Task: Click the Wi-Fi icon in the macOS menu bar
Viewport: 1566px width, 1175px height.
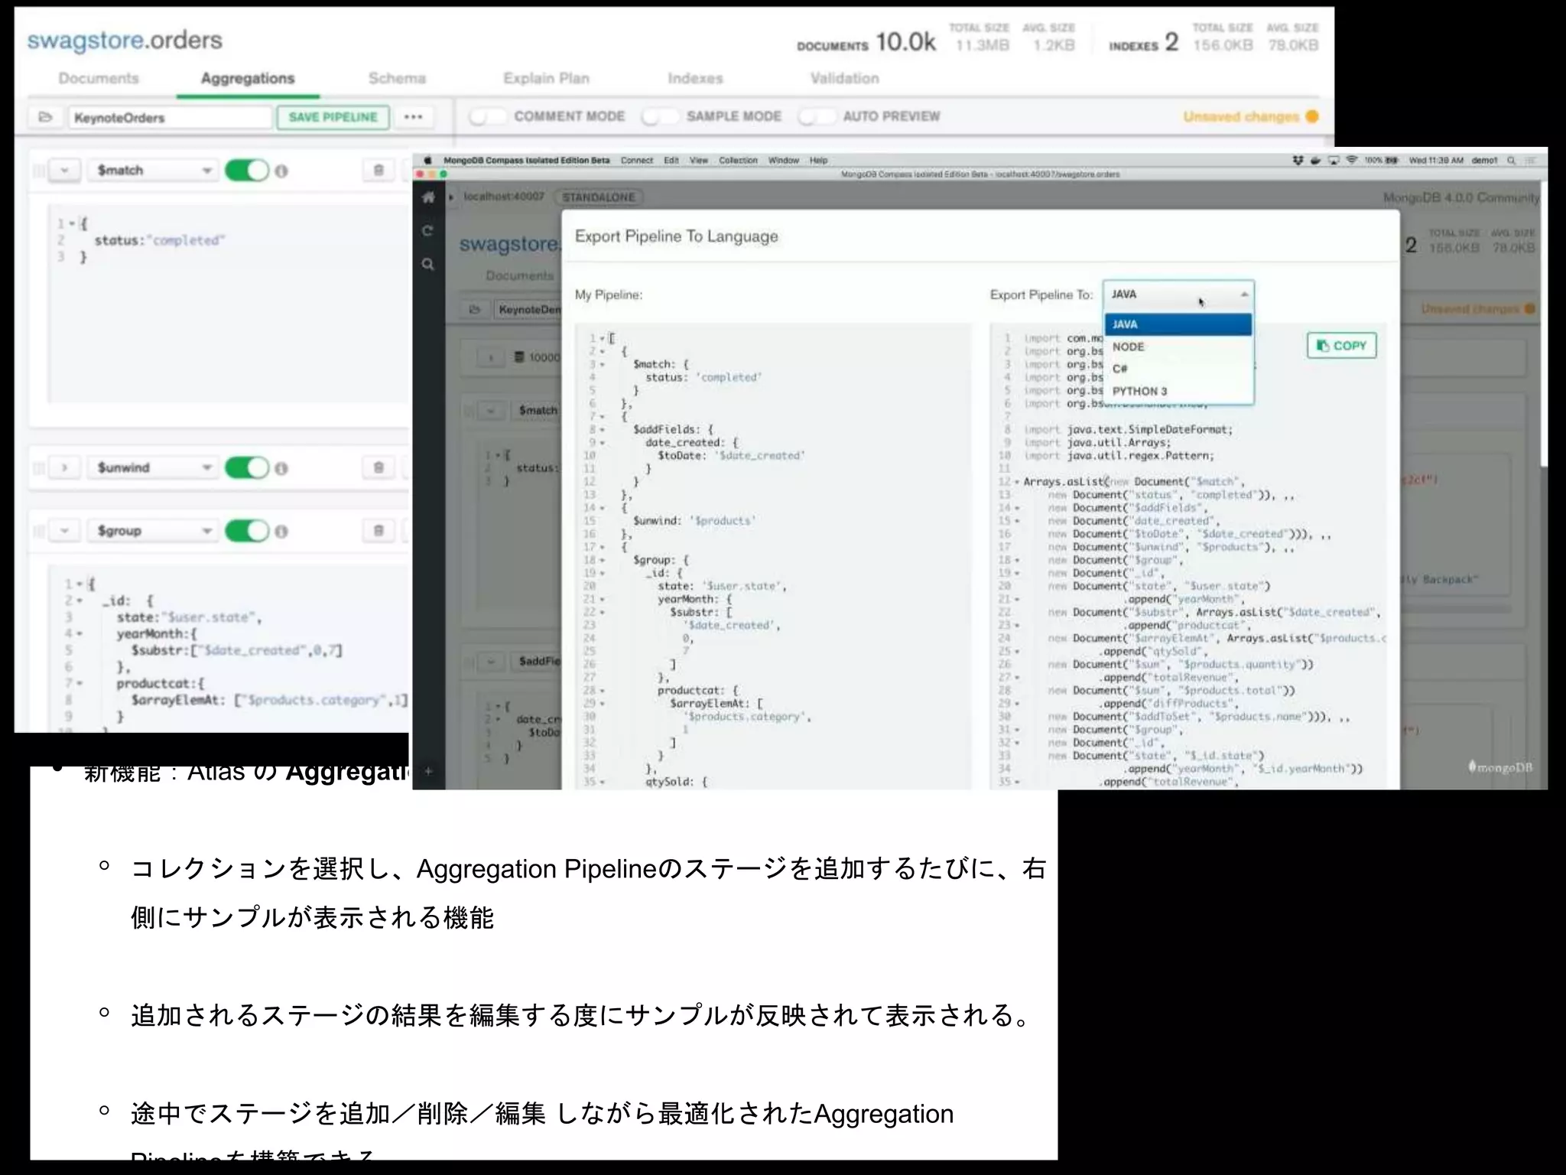Action: tap(1351, 161)
